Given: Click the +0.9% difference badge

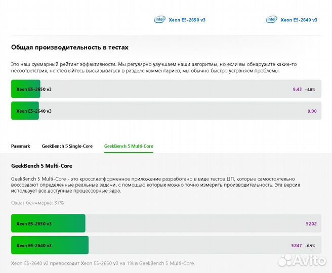Looking at the screenshot, I should 310,246.
